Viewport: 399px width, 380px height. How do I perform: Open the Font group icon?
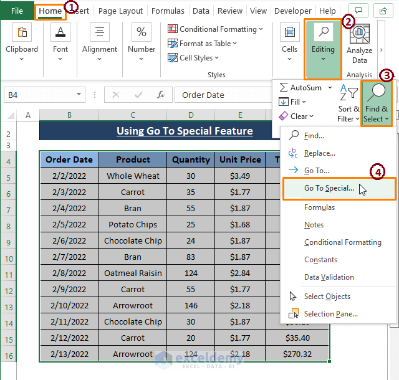pos(60,34)
